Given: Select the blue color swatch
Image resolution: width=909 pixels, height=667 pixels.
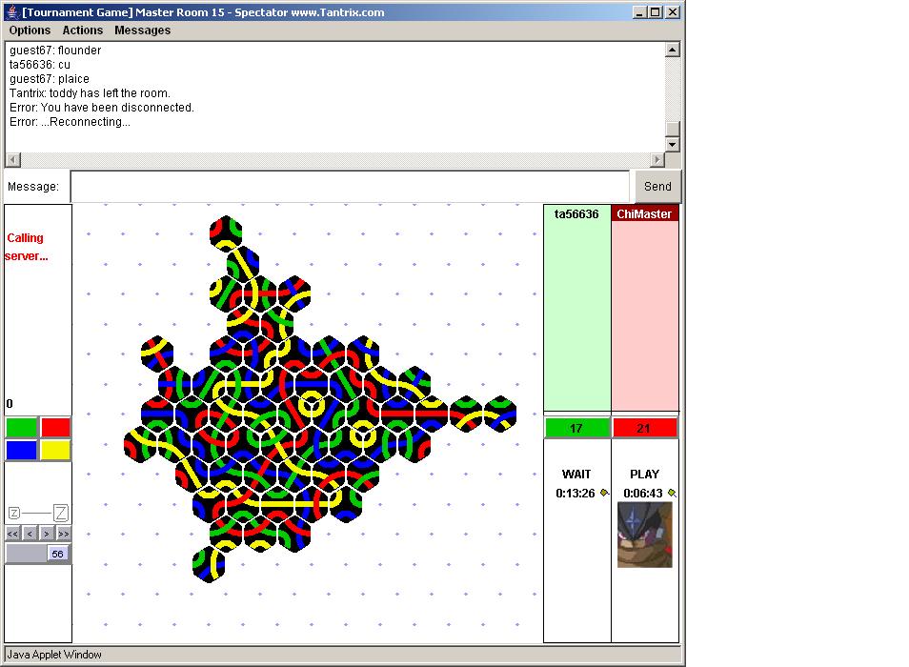Looking at the screenshot, I should tap(21, 450).
